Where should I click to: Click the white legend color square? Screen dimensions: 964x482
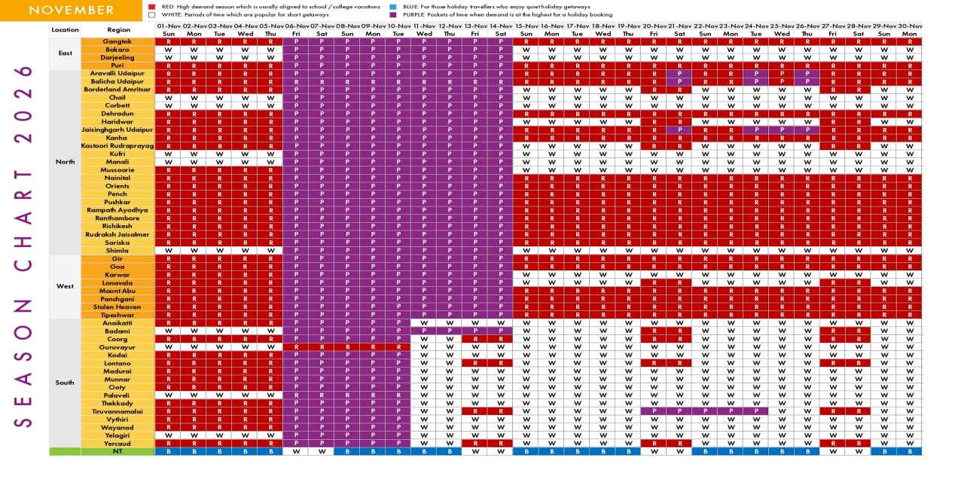point(152,14)
